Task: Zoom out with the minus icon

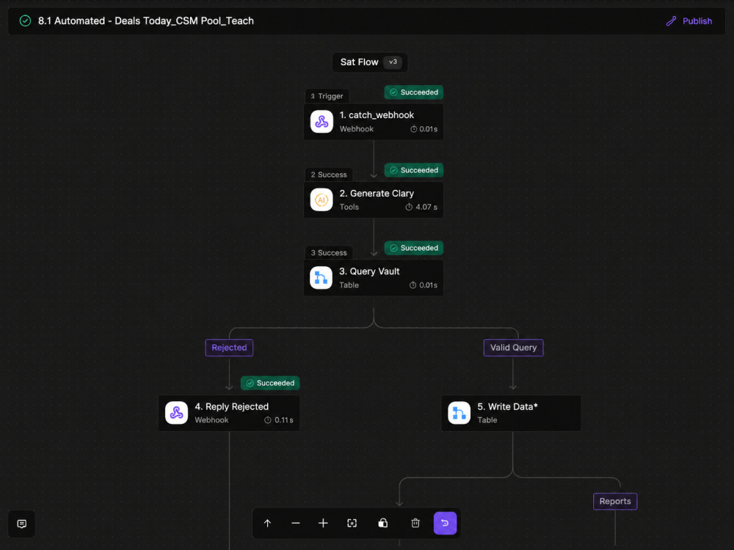Action: [295, 524]
